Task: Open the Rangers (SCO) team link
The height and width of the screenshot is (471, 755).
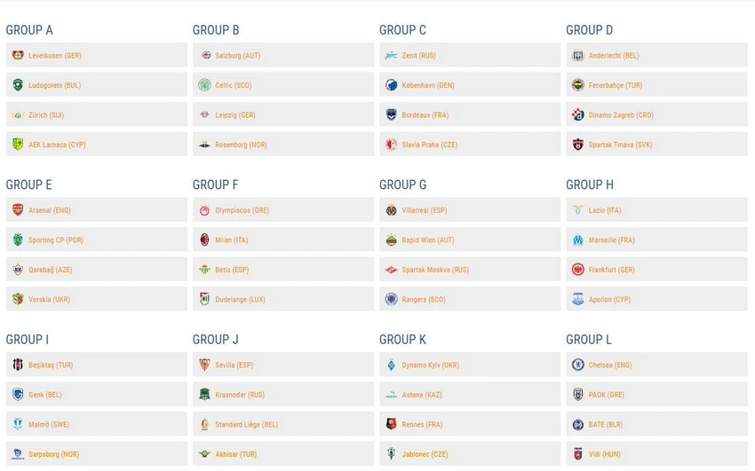Action: click(x=424, y=300)
